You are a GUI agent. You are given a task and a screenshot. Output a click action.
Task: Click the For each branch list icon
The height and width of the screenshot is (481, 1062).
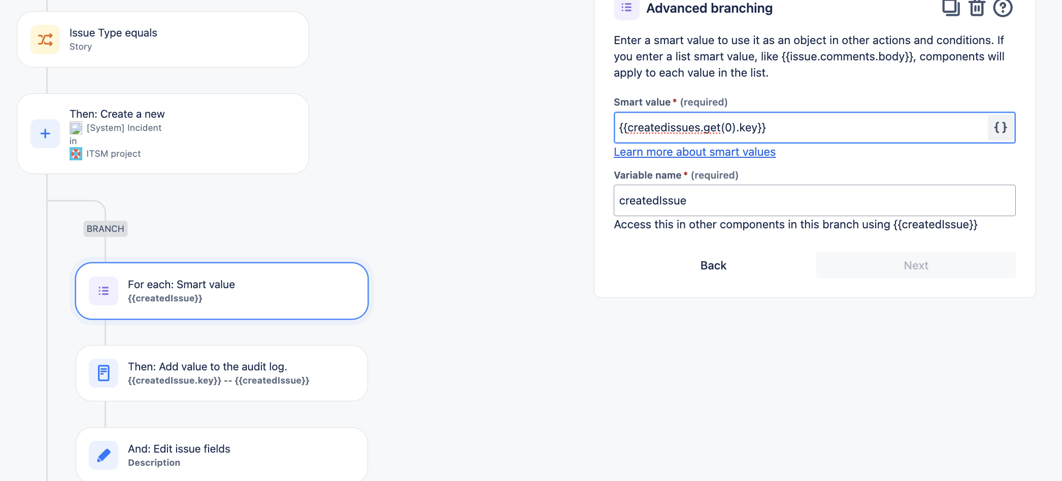coord(103,291)
